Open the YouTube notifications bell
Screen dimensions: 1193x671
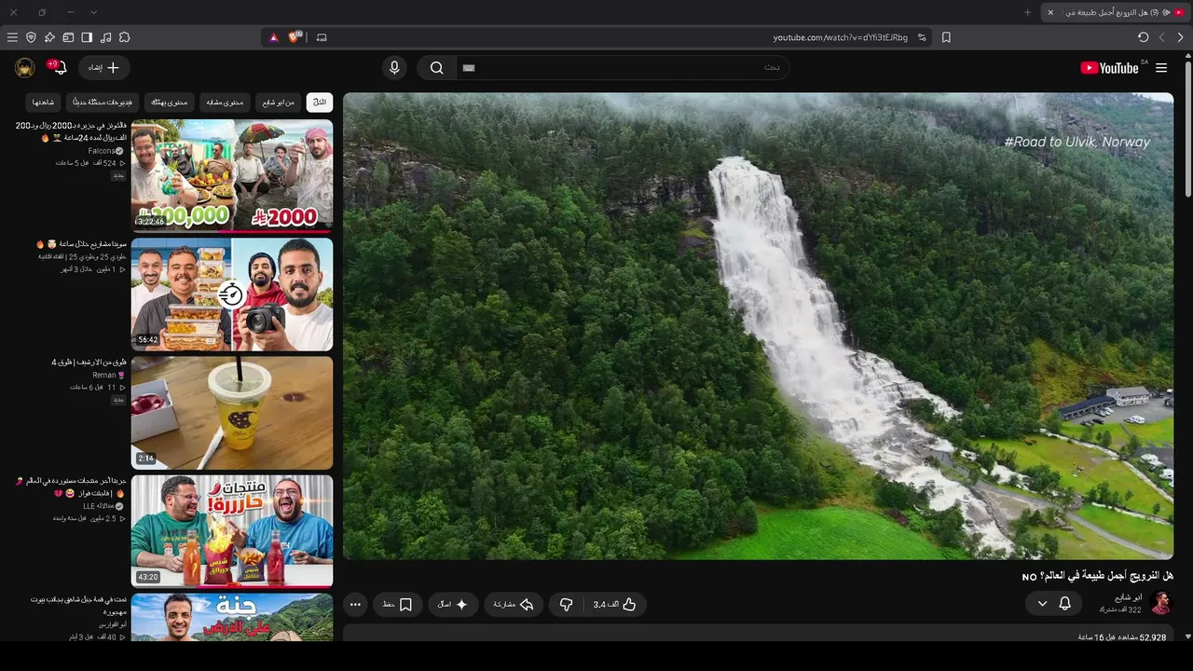(x=60, y=68)
